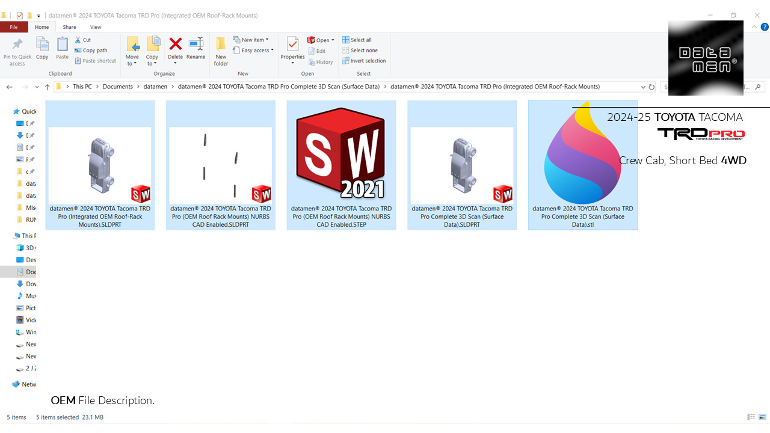Open the New item dropdown
Viewport: 770px width, 433px height.
251,40
